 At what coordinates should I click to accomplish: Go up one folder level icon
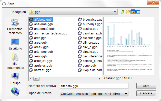coord(123,12)
